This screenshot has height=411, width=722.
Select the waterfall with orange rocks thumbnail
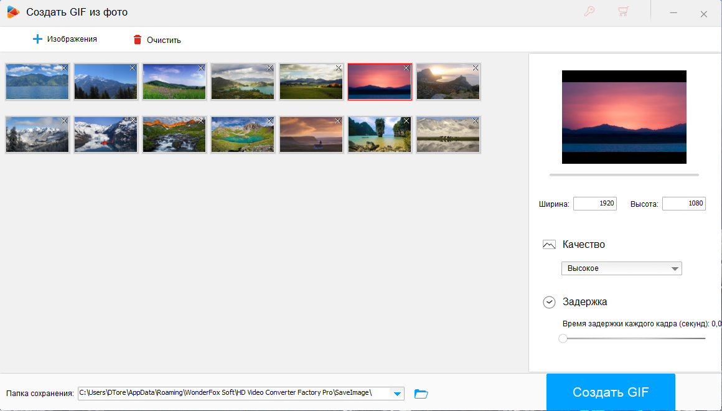172,135
